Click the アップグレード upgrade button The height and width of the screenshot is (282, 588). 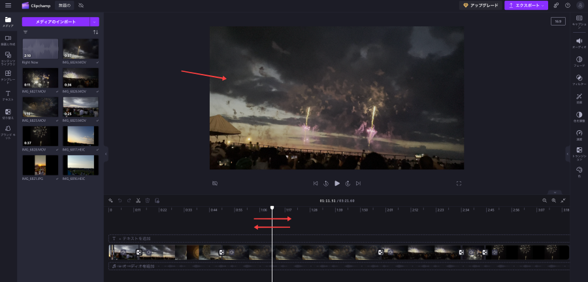point(480,5)
